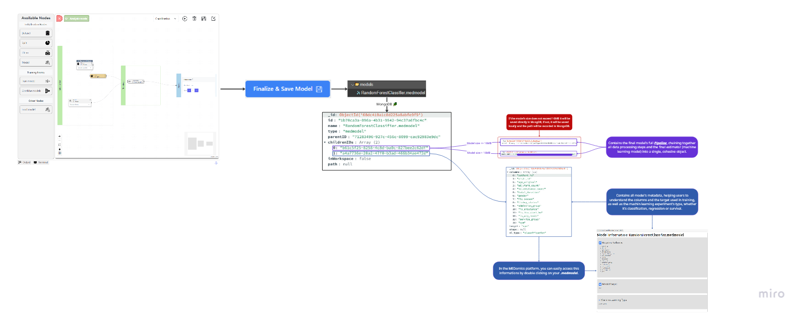The width and height of the screenshot is (803, 316).
Task: Toggle the Required Columns checkbox
Action: [600, 243]
